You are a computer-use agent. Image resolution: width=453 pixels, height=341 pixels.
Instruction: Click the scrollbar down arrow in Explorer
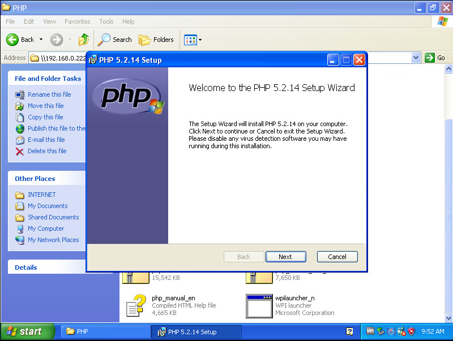point(448,318)
